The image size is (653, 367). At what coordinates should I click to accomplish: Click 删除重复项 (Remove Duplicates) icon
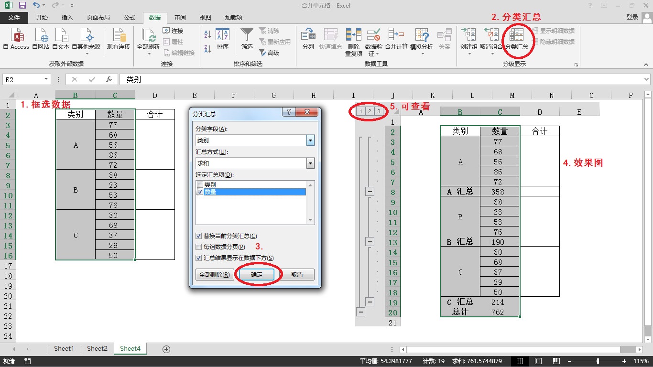(x=354, y=42)
